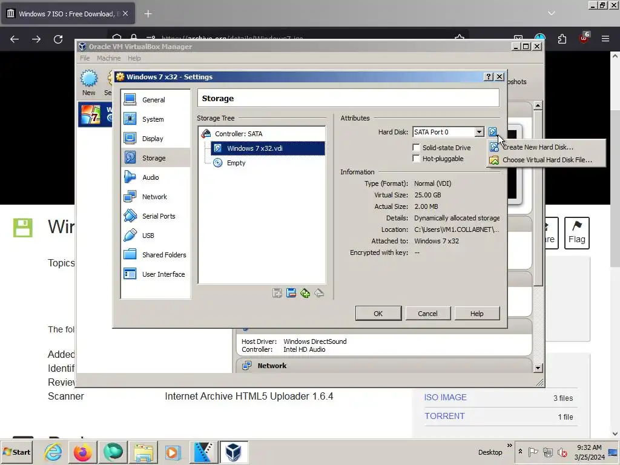Viewport: 620px width, 465px height.
Task: Open the User Interface settings category
Action: click(x=155, y=274)
